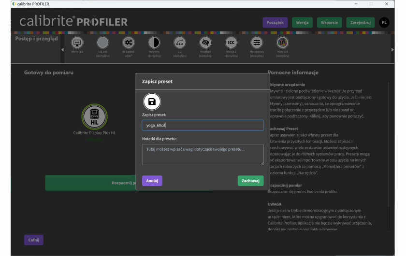The height and width of the screenshot is (256, 406).
Task: Cancel preset saving with Anuluj
Action: tap(152, 181)
